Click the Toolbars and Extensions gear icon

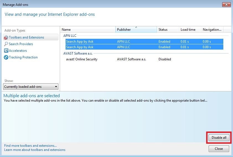(x=6, y=37)
